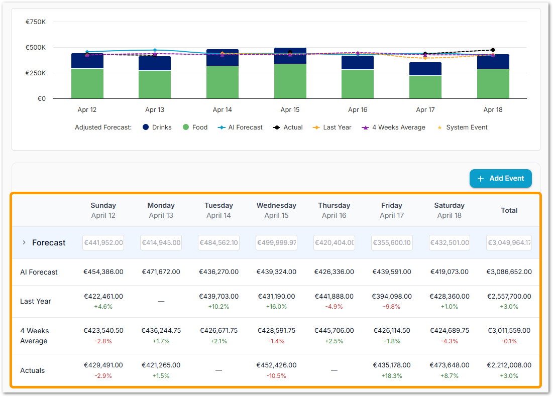The image size is (553, 397).
Task: Toggle the 4 Weeks Average legend marker
Action: (x=393, y=127)
